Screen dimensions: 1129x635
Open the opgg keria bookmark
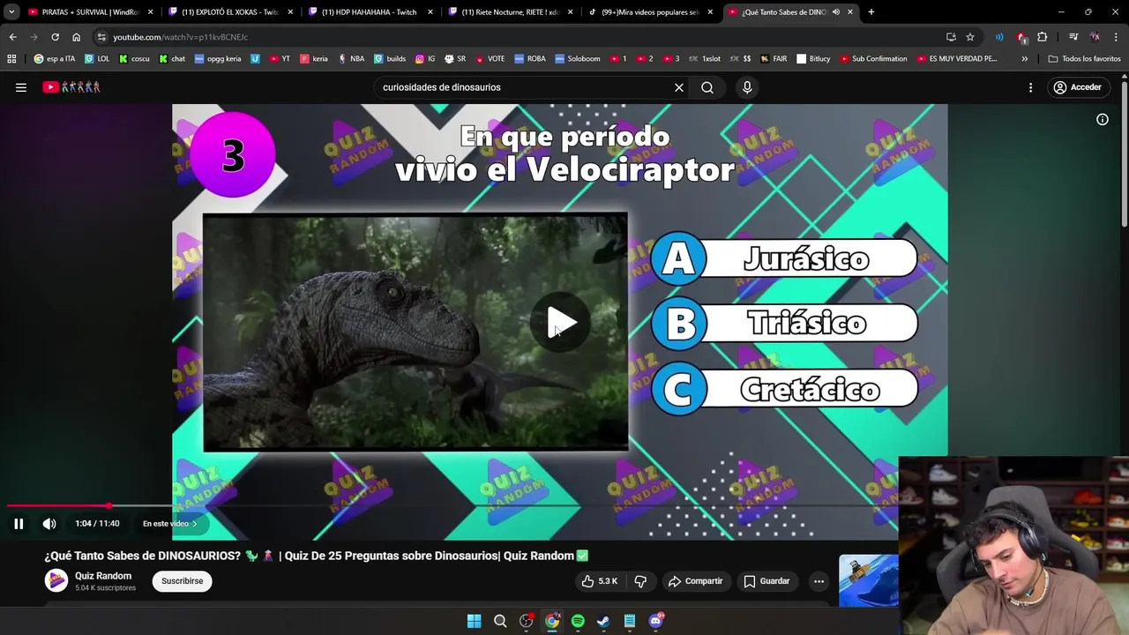218,59
